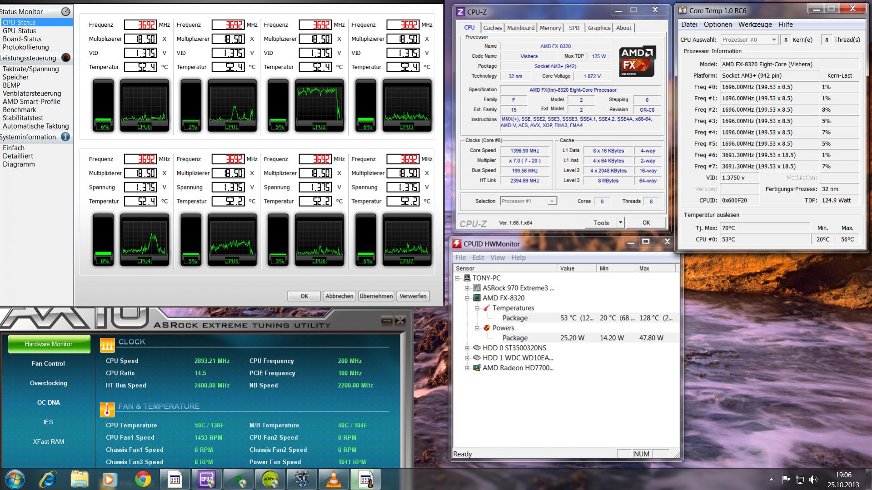Image resolution: width=872 pixels, height=490 pixels.
Task: Click the Verwerfen button
Action: pyautogui.click(x=413, y=296)
